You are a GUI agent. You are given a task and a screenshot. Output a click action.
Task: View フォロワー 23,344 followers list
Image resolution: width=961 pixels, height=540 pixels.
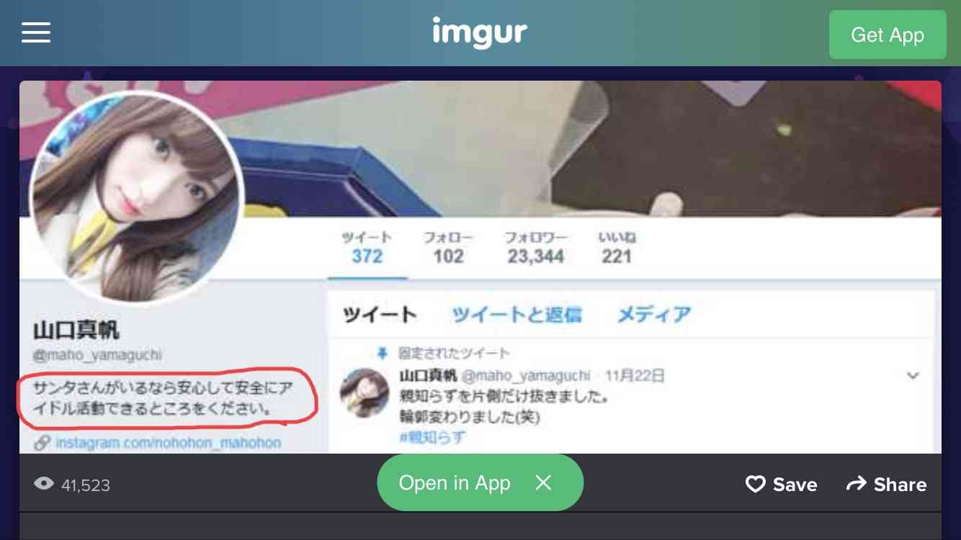click(535, 248)
